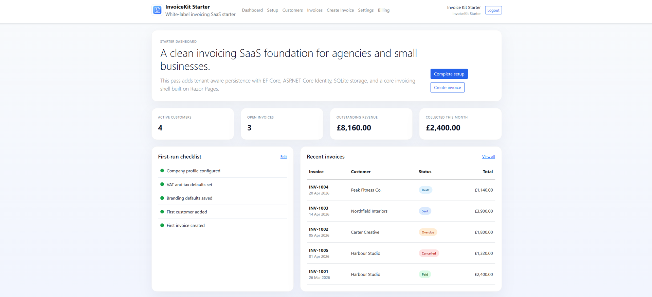The width and height of the screenshot is (652, 297).
Task: Click the Logout button
Action: [x=493, y=10]
